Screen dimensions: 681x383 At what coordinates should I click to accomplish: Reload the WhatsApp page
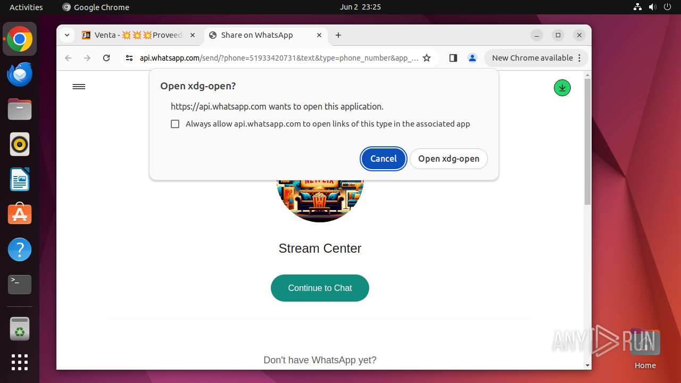[x=106, y=58]
